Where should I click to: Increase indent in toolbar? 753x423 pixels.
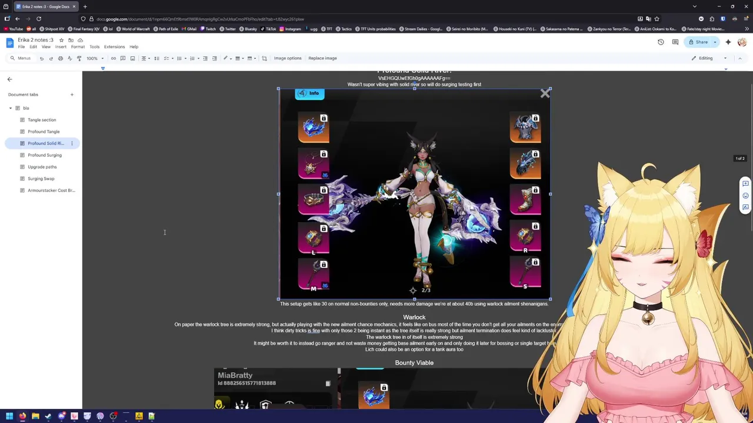coord(214,58)
